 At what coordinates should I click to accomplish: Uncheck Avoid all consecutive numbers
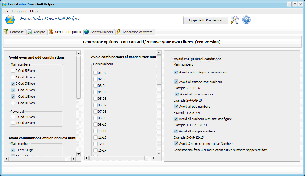[x=176, y=82]
